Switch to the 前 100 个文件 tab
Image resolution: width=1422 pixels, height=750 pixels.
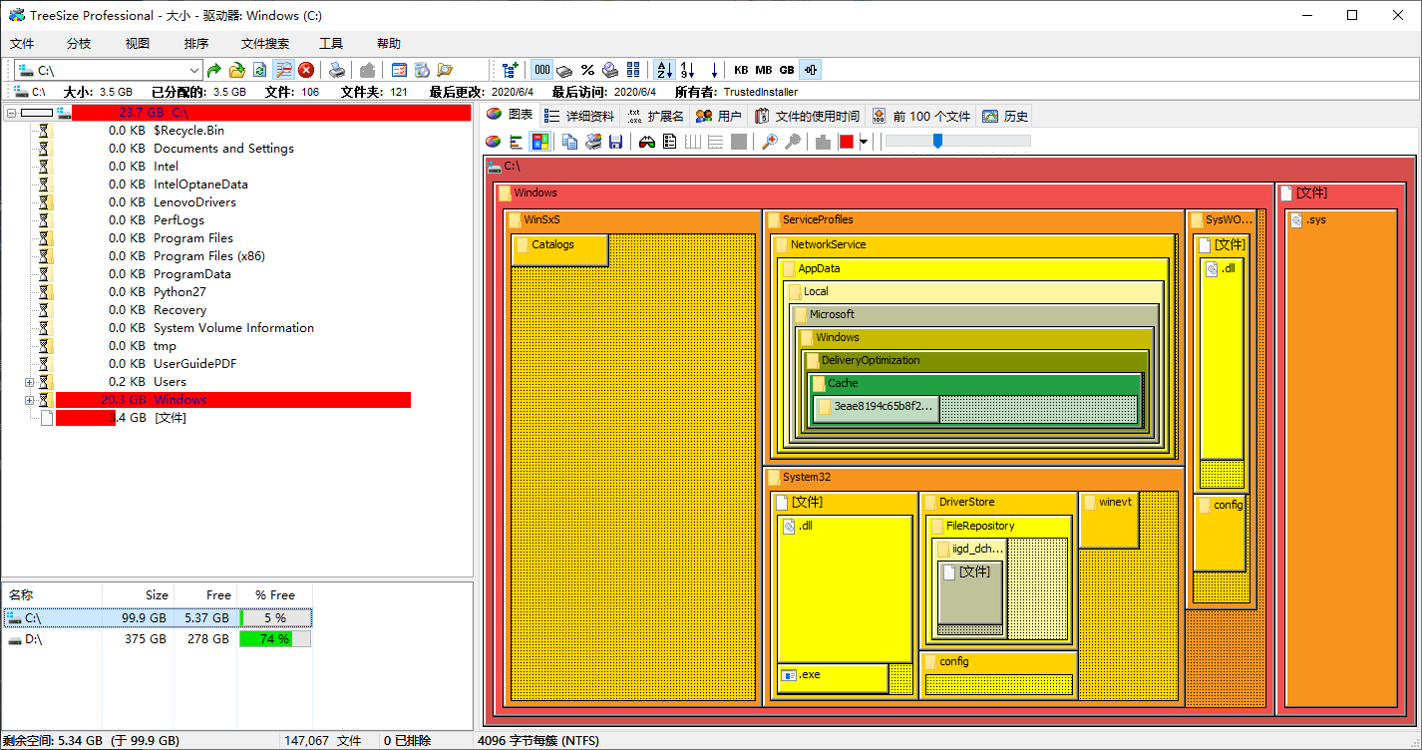coord(921,116)
